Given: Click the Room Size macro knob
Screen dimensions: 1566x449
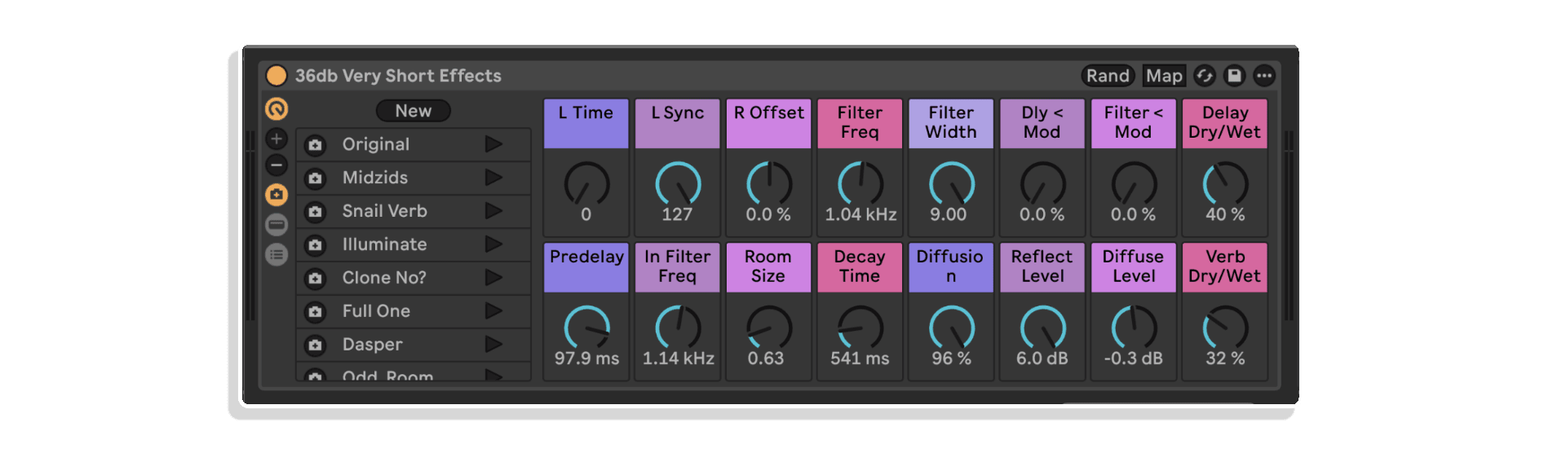Looking at the screenshot, I should coord(768,328).
